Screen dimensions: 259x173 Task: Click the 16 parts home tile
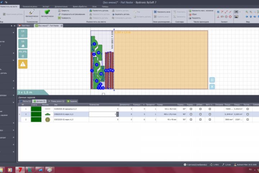23,44
